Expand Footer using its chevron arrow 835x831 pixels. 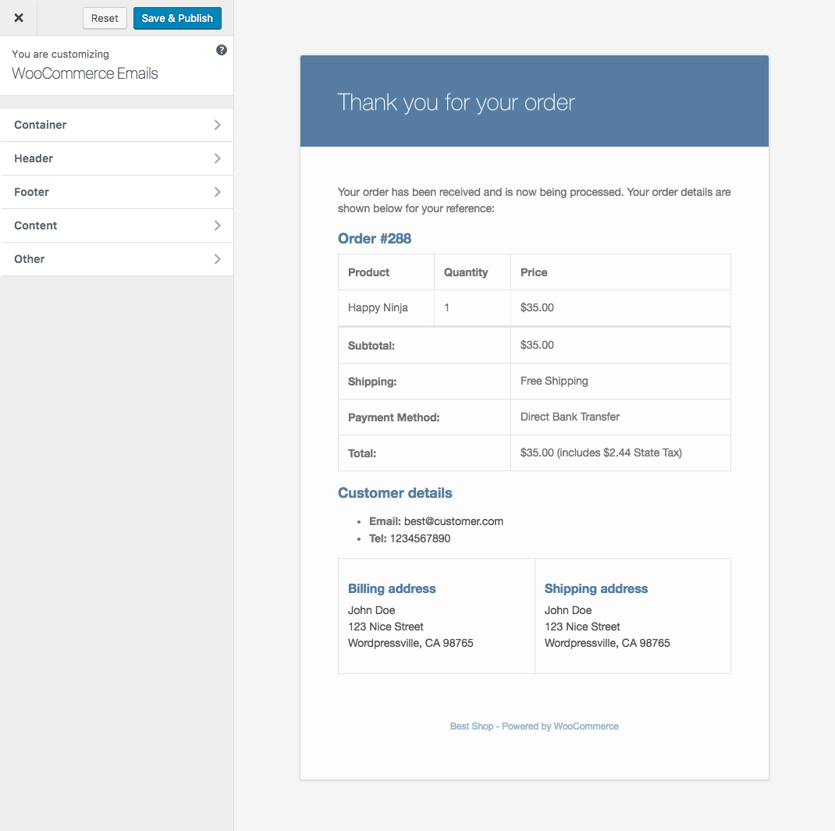pyautogui.click(x=217, y=192)
